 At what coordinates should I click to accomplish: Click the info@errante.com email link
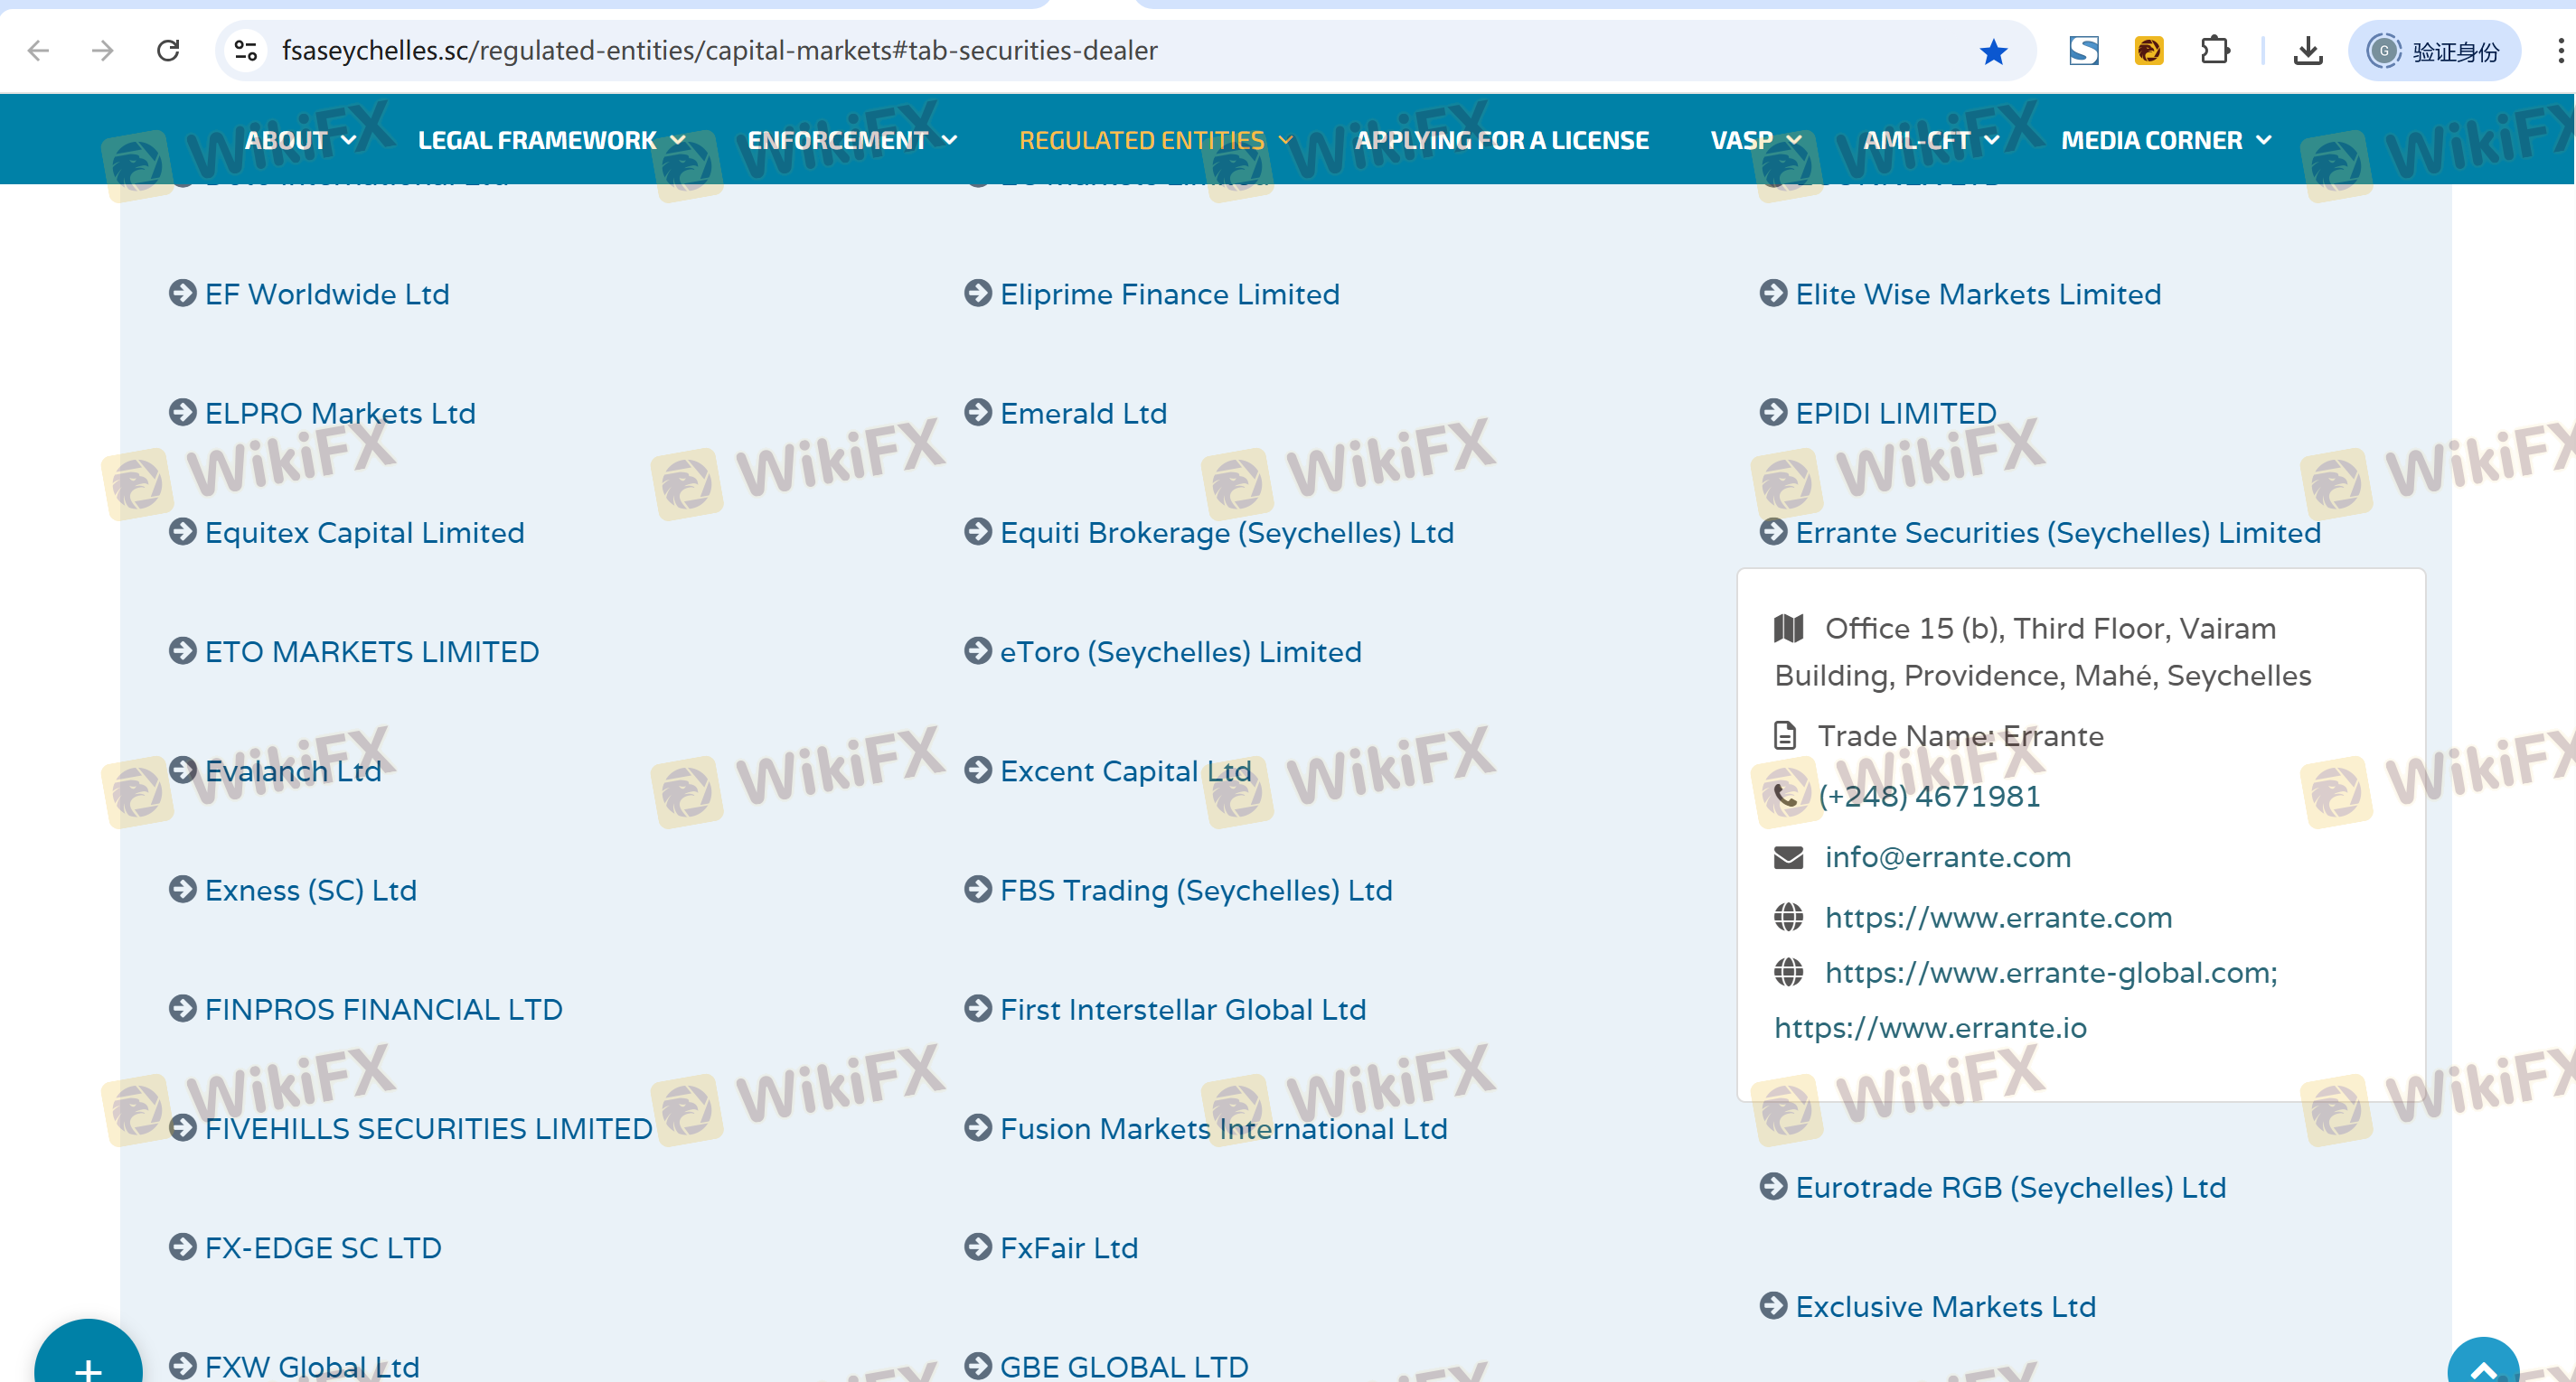pyautogui.click(x=1947, y=857)
